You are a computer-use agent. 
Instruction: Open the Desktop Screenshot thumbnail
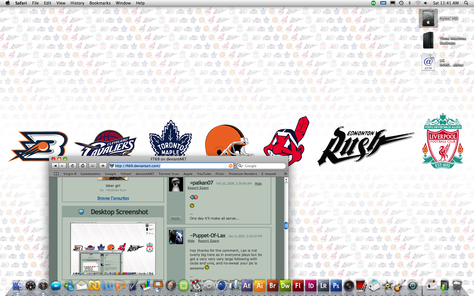pyautogui.click(x=113, y=248)
